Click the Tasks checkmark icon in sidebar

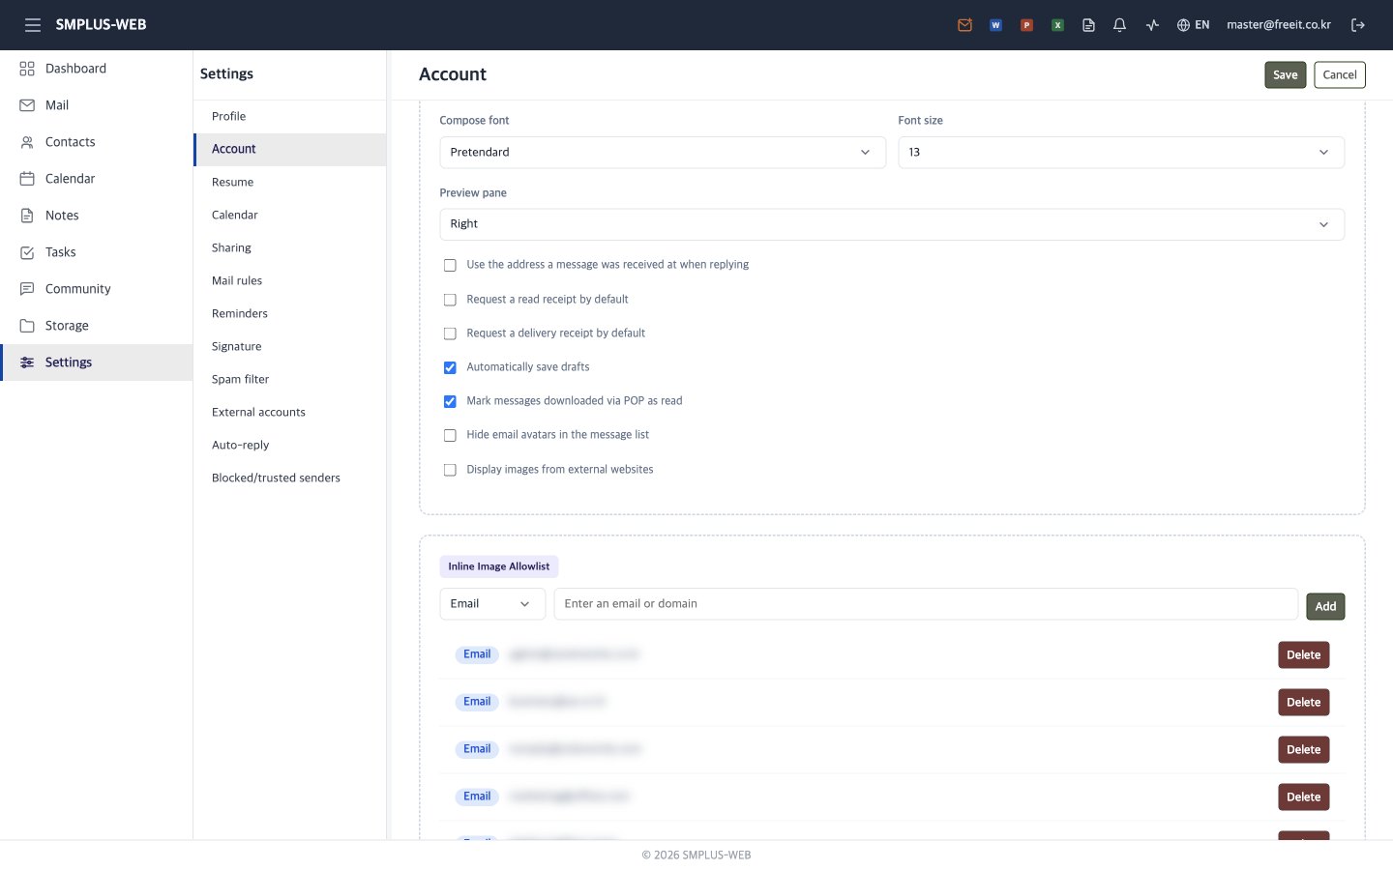pos(27,252)
